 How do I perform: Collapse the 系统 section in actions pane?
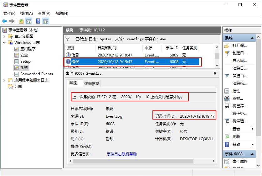coord(252,38)
